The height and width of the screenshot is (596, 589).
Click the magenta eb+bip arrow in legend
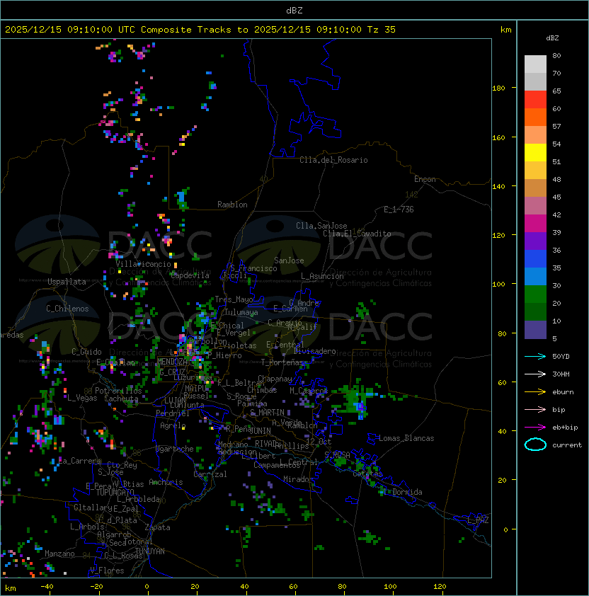tap(535, 428)
